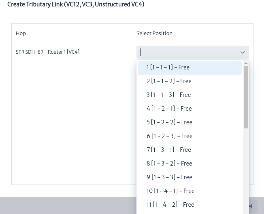The image size is (264, 214).
Task: Pick option 4 [1 – 2 – 1] – Free
Action: (189, 109)
